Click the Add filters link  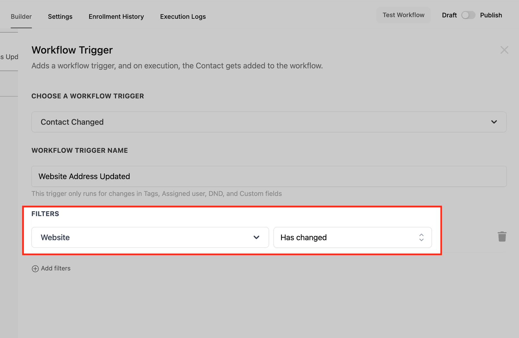click(55, 268)
